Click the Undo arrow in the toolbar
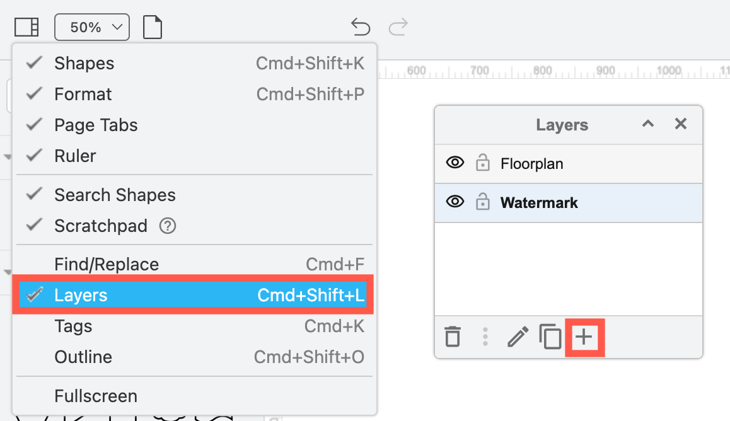Screen dimensions: 730x421 pos(361,27)
